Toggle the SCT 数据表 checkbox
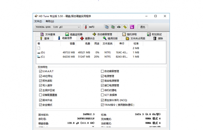This screenshot has width=203, height=130. [x=102, y=95]
